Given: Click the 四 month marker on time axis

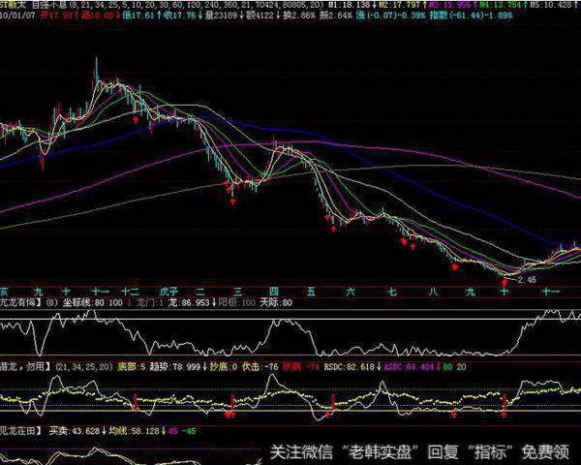Looking at the screenshot, I should [274, 290].
